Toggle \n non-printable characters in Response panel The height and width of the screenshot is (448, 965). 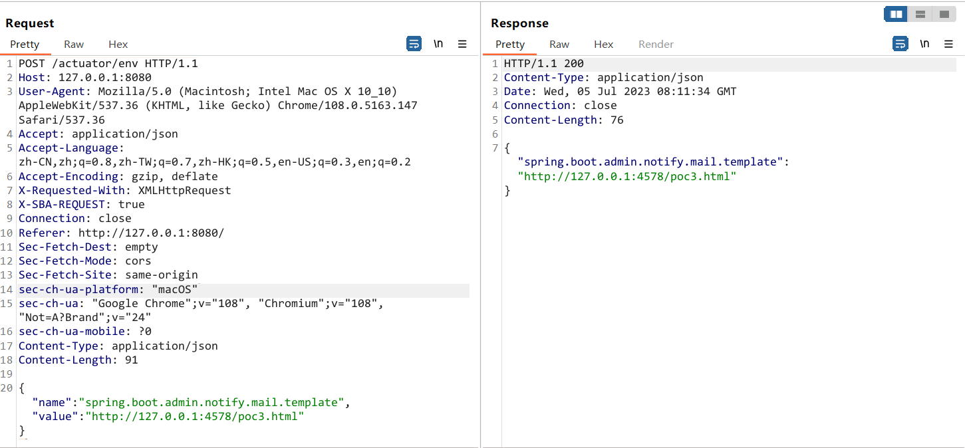924,44
